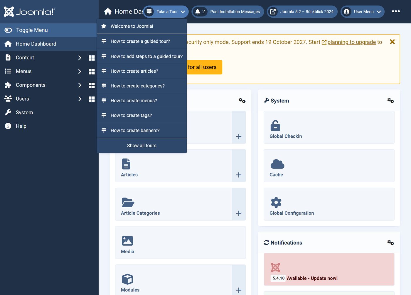411x295 pixels.
Task: Open Global Configuration gear icon
Action: coord(276,202)
